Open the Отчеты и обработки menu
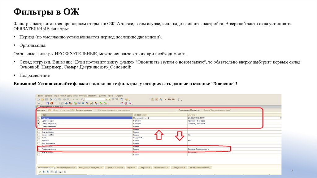Viewport: 317px width, 178px height. point(88,96)
